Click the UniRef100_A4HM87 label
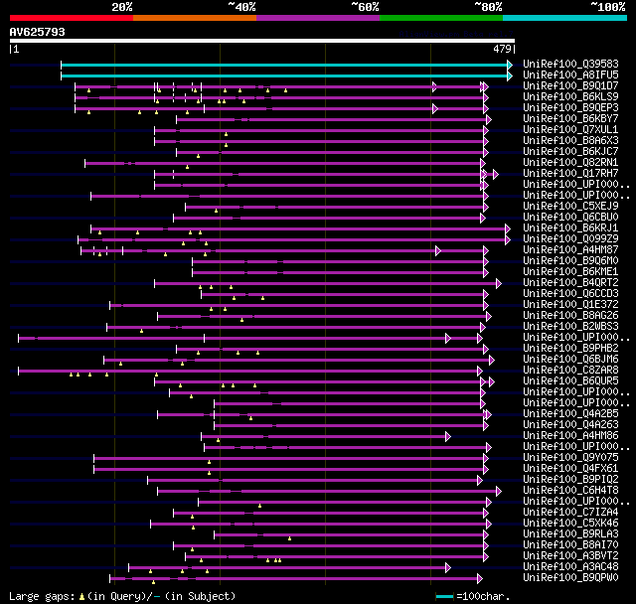Viewport: 636px width, 604px height. point(570,249)
